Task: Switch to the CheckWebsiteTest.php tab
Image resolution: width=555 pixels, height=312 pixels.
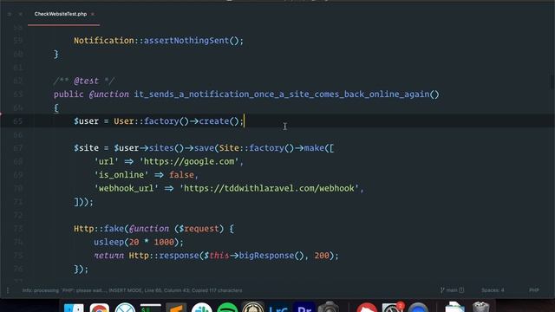Action: (61, 14)
